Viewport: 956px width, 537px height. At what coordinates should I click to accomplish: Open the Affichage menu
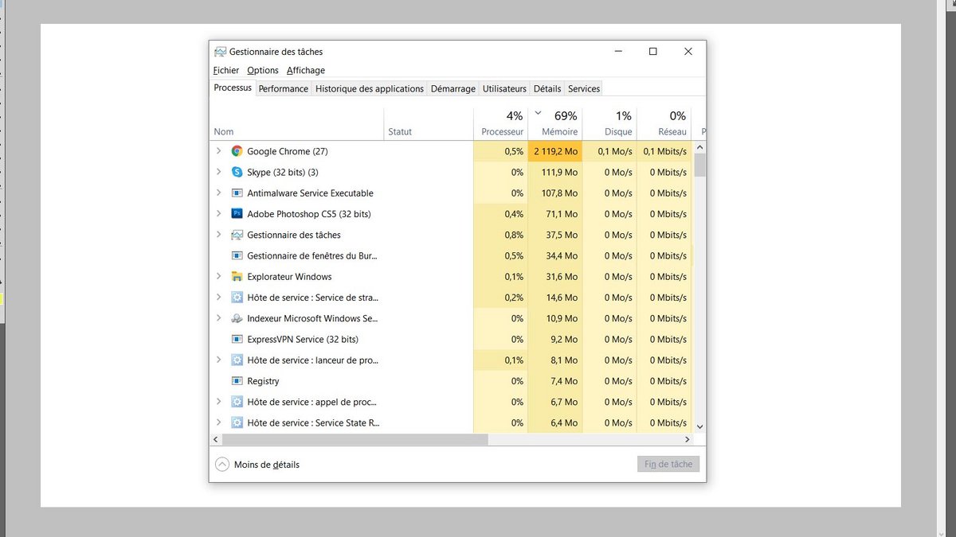(x=306, y=71)
